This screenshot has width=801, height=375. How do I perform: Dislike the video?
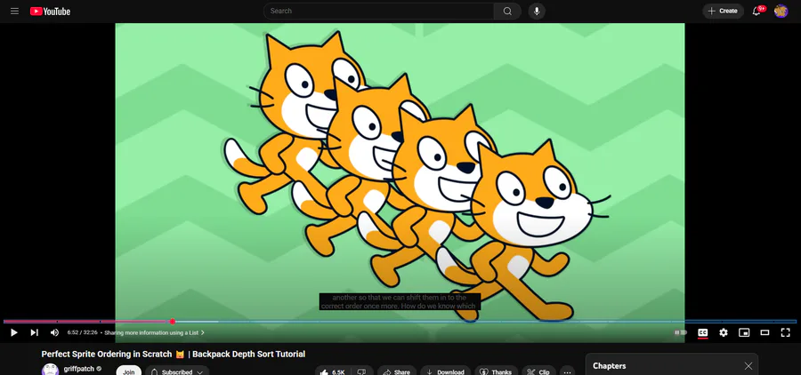click(x=361, y=371)
